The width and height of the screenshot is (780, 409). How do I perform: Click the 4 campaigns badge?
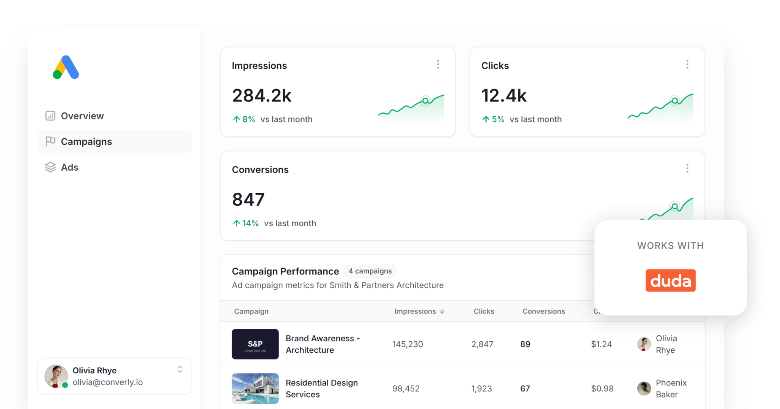tap(370, 271)
